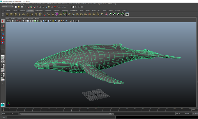This screenshot has height=119, width=198.
Task: Open the Shading panel menu
Action: (13, 19)
